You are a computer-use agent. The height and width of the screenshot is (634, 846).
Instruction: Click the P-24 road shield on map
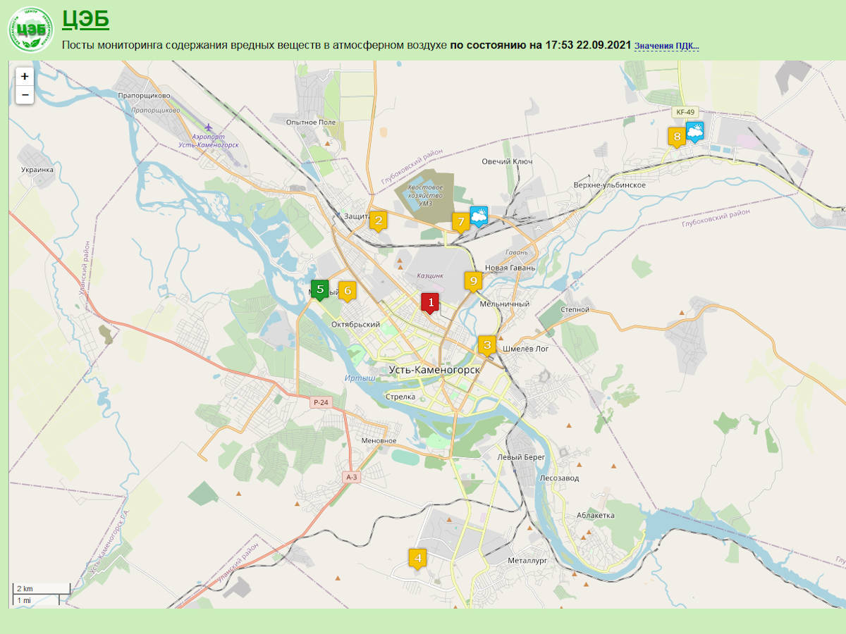click(x=321, y=402)
